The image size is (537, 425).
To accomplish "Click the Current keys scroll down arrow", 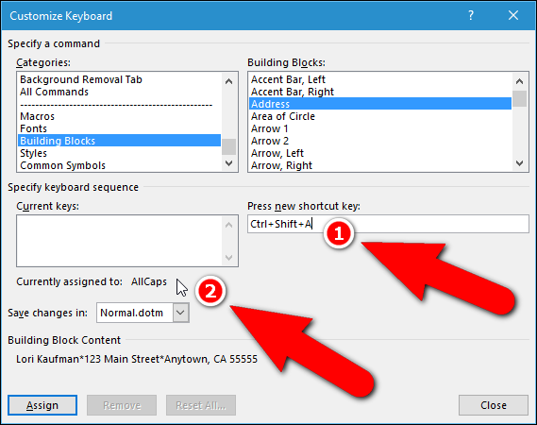I will tap(228, 258).
